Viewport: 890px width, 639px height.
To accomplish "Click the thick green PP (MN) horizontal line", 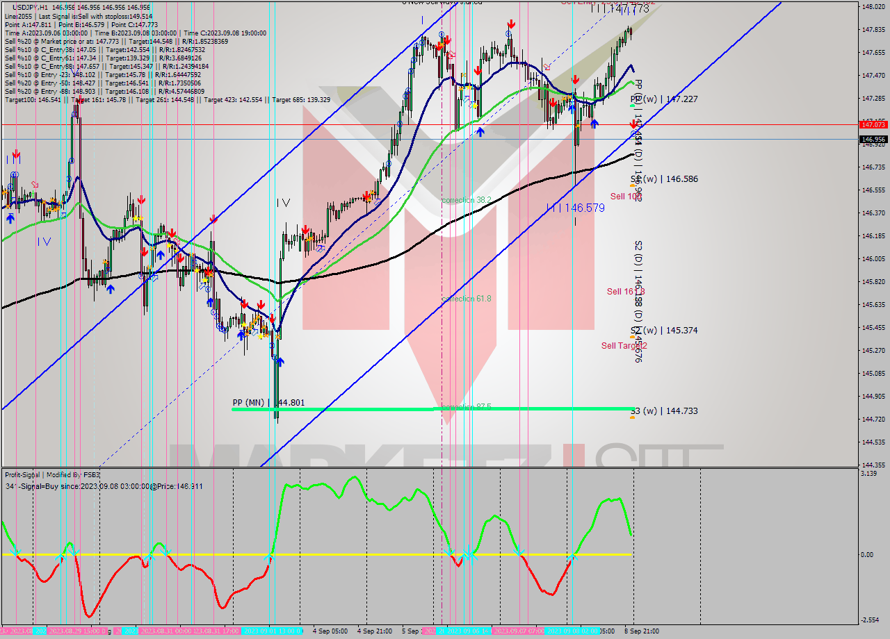I will coord(432,409).
